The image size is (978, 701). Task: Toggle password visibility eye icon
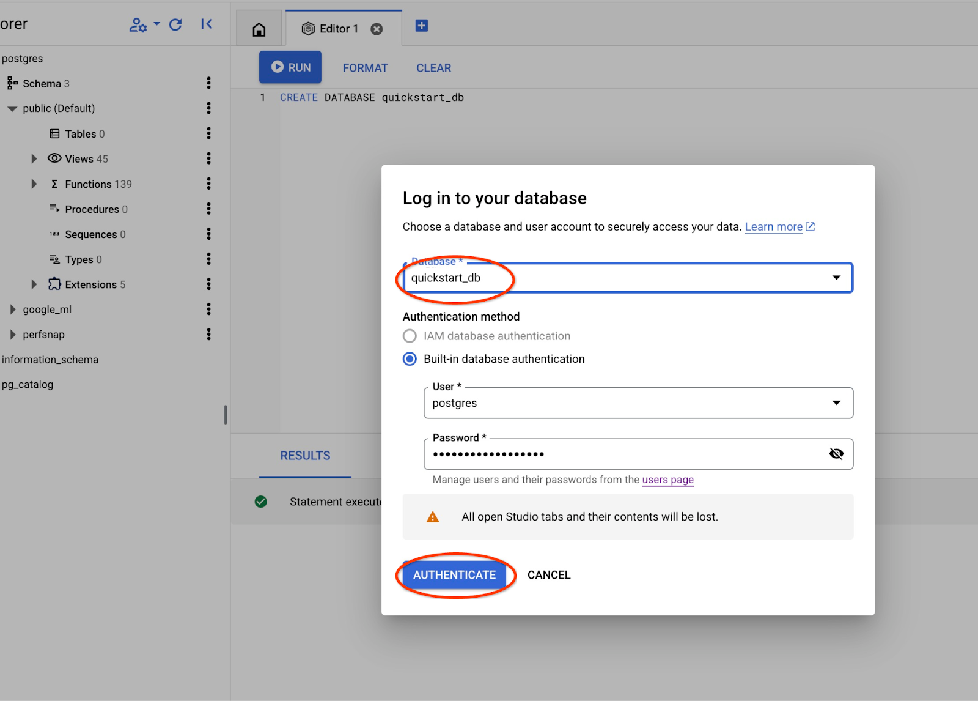(x=836, y=454)
